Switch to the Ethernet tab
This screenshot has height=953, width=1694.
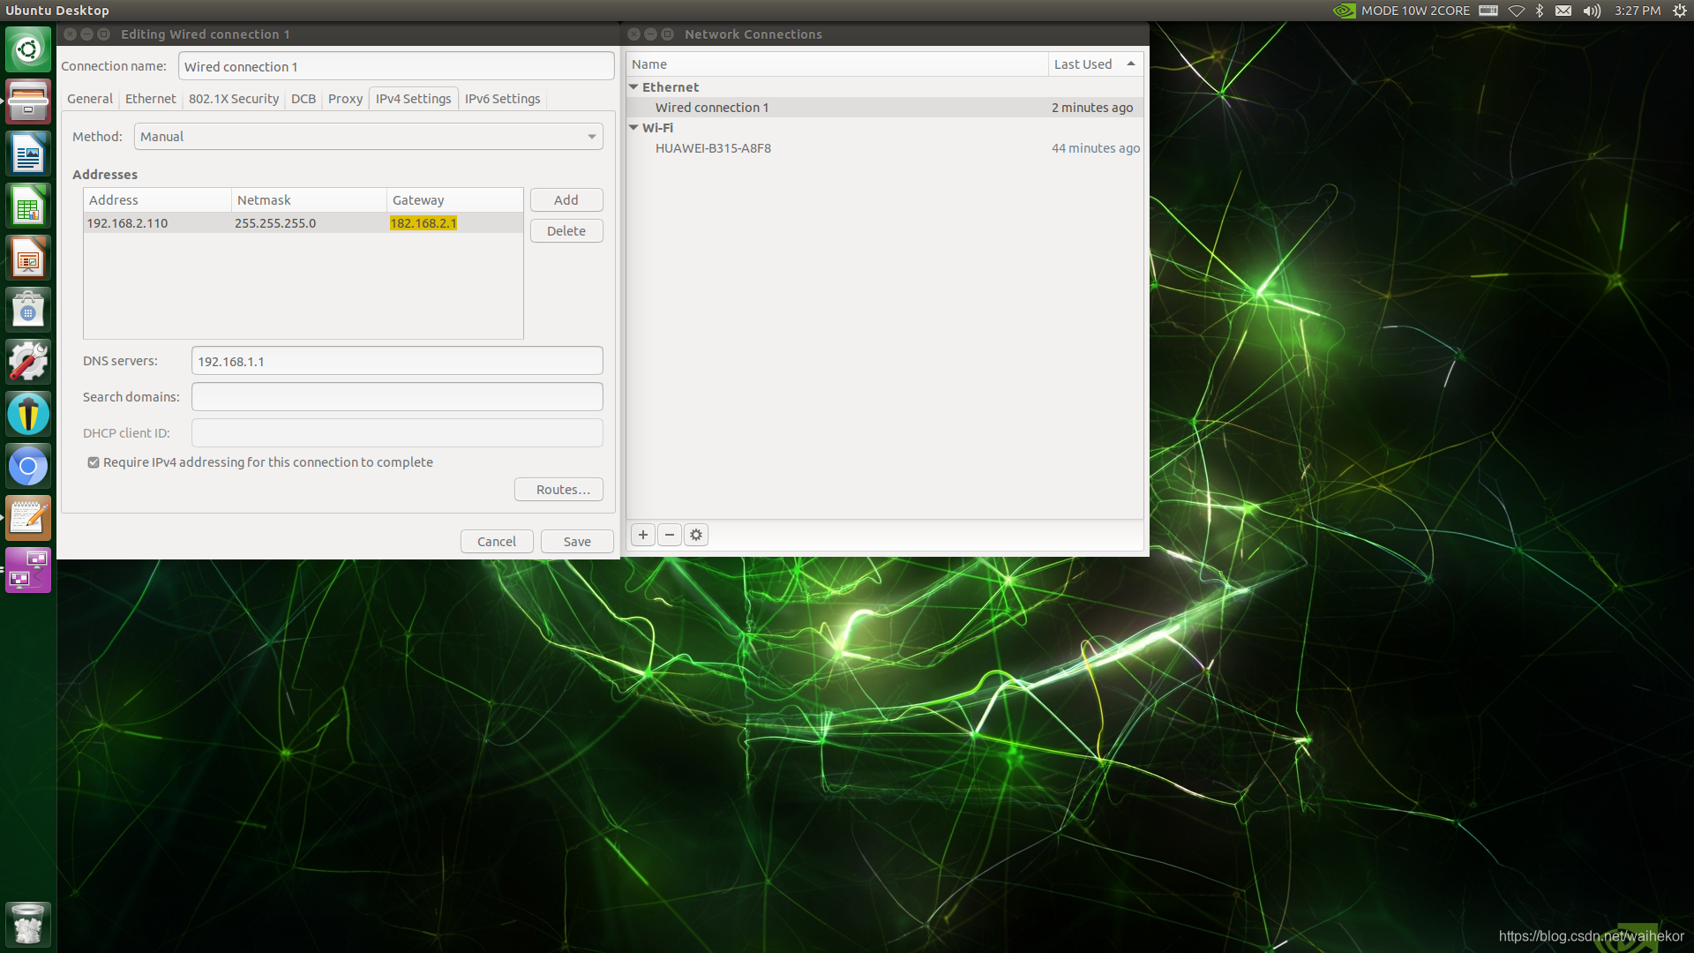[x=151, y=99]
